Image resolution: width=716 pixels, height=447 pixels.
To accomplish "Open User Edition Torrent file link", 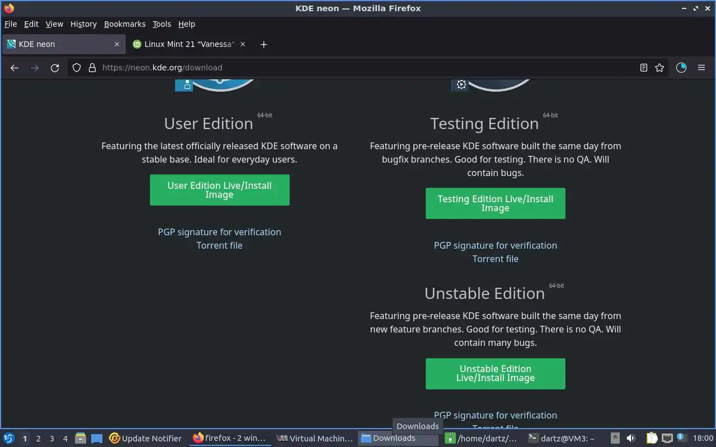I will (x=219, y=245).
